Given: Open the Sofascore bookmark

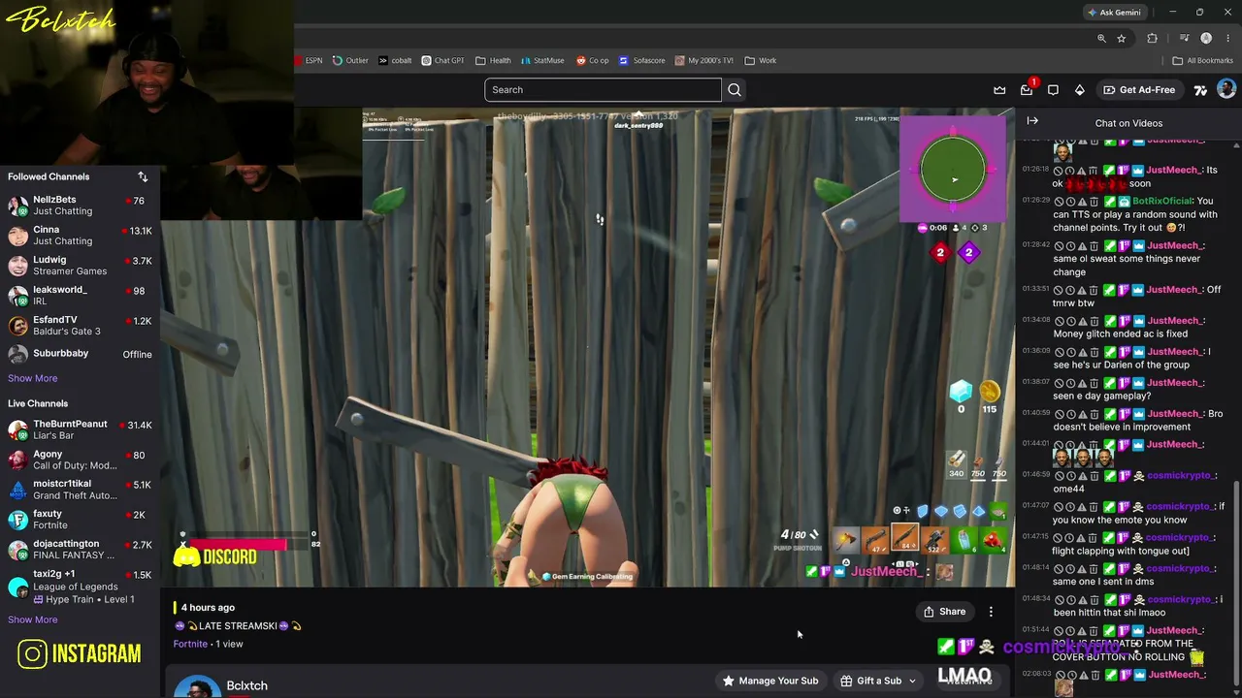Looking at the screenshot, I should coord(642,60).
